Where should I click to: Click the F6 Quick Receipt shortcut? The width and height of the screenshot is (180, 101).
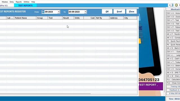pos(173,45)
